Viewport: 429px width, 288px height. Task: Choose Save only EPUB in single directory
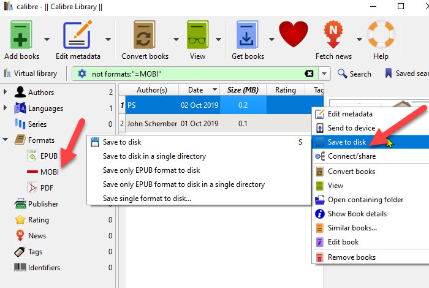click(x=199, y=184)
